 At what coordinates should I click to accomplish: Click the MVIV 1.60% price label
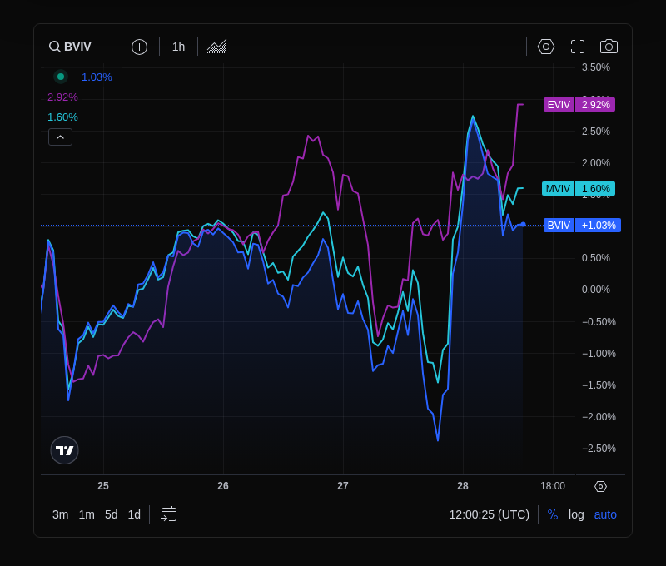pos(579,188)
